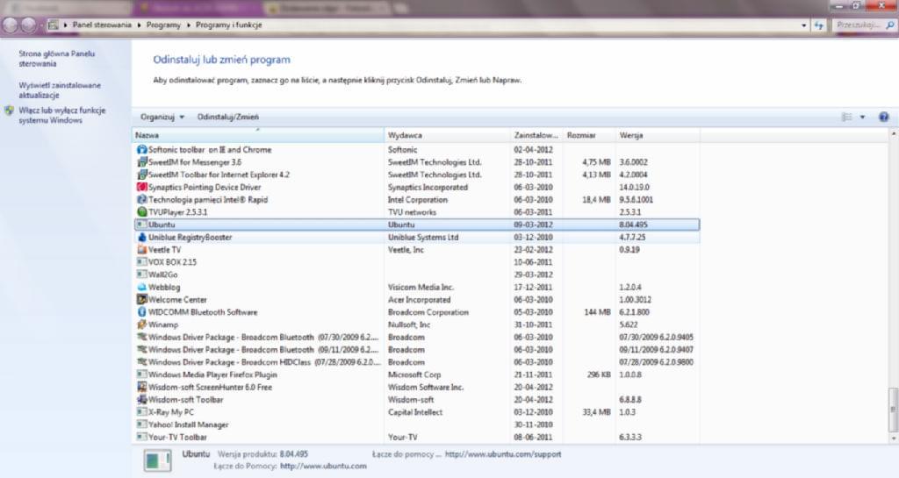This screenshot has height=478, width=899.
Task: Open Włącz lub wyłącz funkcje systemu Windows
Action: coord(62,115)
